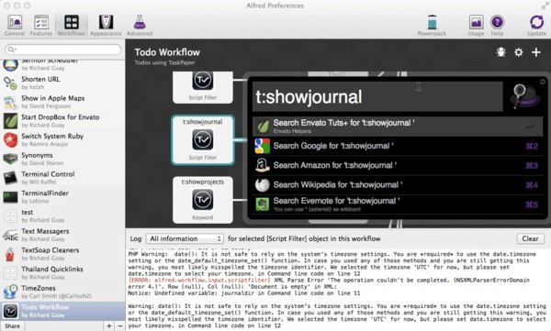The height and width of the screenshot is (331, 551).
Task: Click the Share button
Action: pos(12,326)
